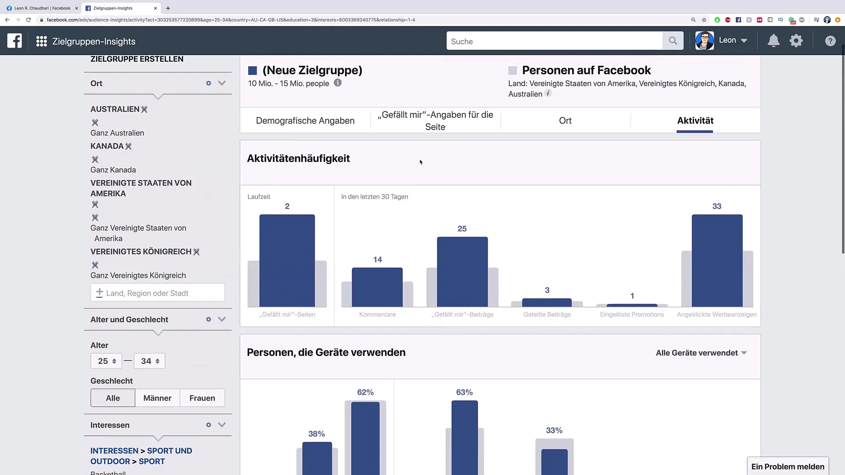Click the Leon profile icon
The image size is (845, 475).
[x=704, y=40]
